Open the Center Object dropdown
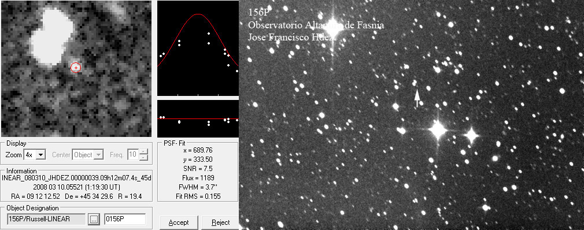The height and width of the screenshot is (230, 584). point(88,154)
